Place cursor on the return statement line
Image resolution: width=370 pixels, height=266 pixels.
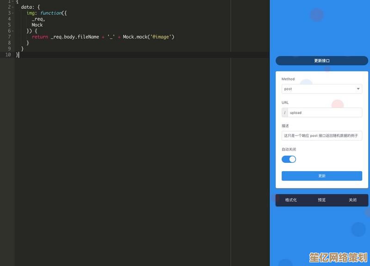(92, 37)
